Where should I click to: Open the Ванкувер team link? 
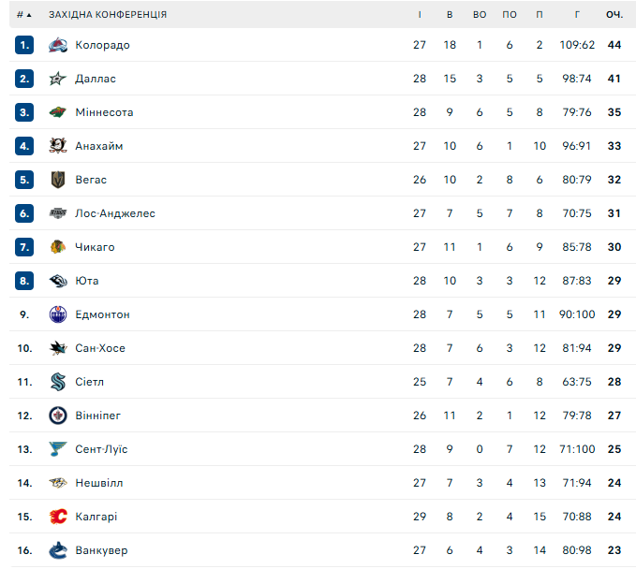tap(101, 550)
